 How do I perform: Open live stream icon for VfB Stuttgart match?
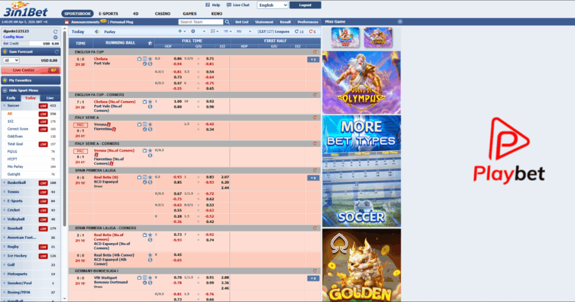[139, 278]
